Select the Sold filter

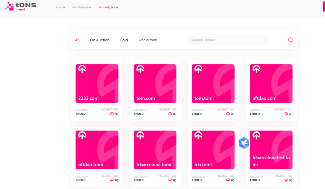pos(124,40)
